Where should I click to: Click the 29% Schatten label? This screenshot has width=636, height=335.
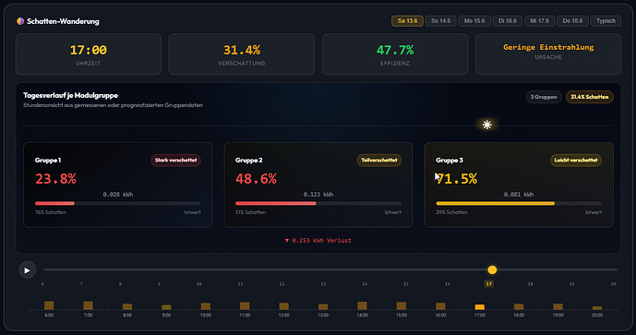point(452,212)
